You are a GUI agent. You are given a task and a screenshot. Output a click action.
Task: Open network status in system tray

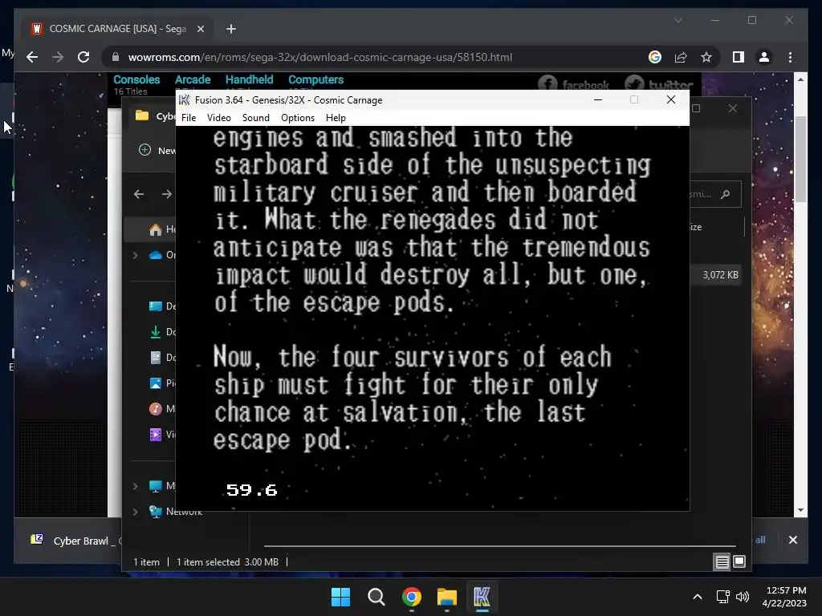click(x=723, y=597)
